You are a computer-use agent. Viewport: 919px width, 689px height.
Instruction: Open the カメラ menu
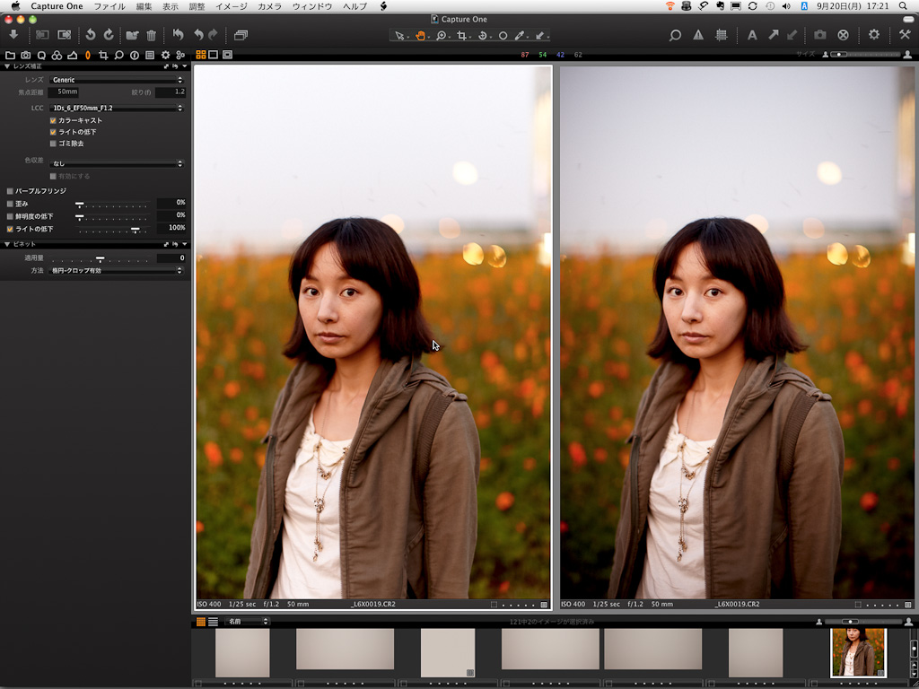coord(269,6)
